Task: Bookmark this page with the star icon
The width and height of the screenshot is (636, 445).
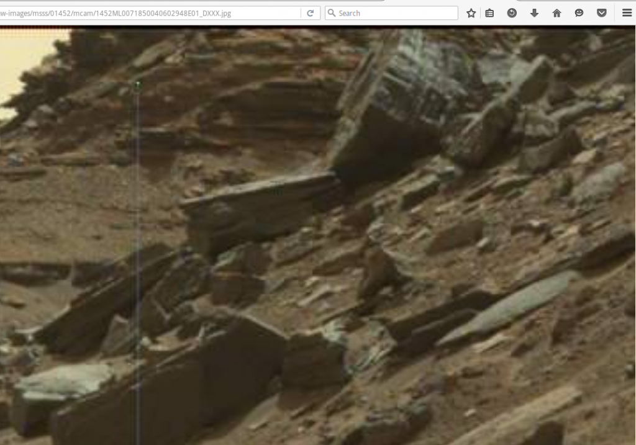Action: [471, 13]
